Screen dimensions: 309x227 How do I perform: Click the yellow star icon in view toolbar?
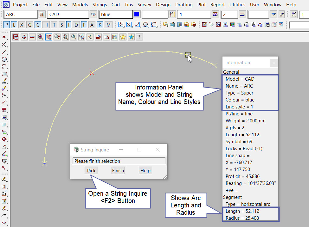(x=123, y=37)
